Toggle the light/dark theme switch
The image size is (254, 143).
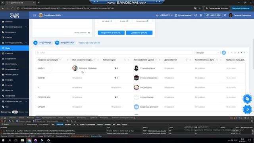tap(15, 112)
